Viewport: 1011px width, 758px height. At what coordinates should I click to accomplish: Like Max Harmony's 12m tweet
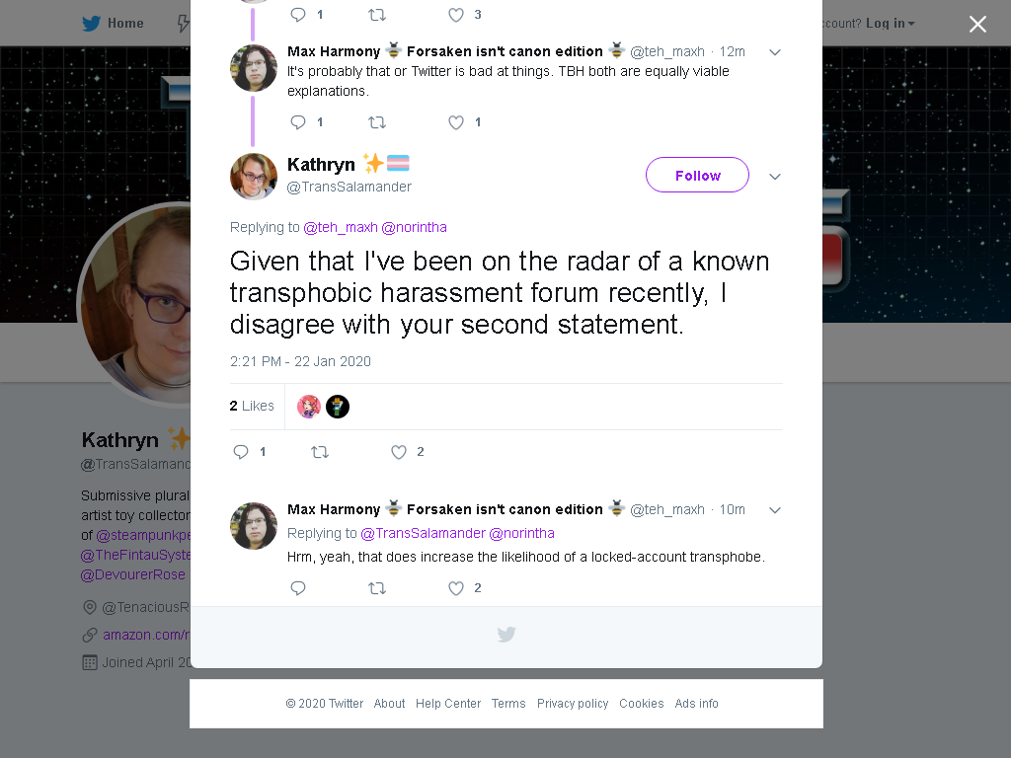tap(456, 121)
